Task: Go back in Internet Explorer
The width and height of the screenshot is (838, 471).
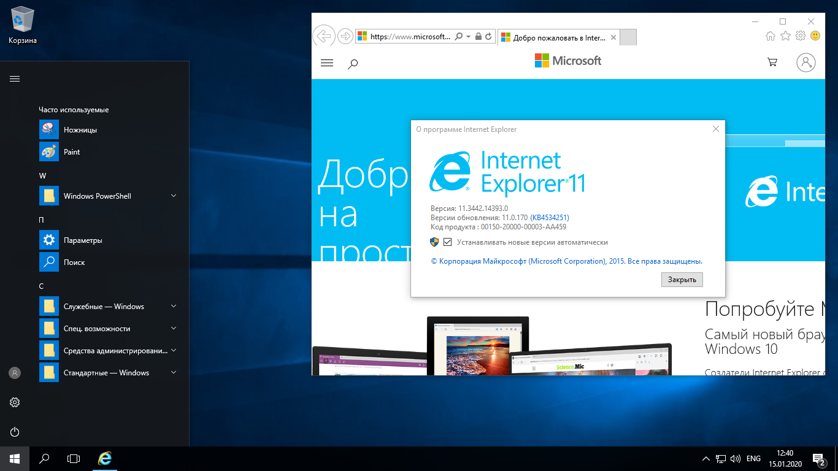Action: tap(323, 36)
